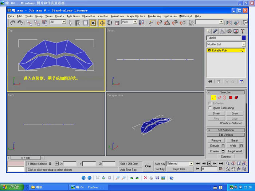Click the blue object color swatch
The width and height of the screenshot is (255, 191).
coord(244,38)
